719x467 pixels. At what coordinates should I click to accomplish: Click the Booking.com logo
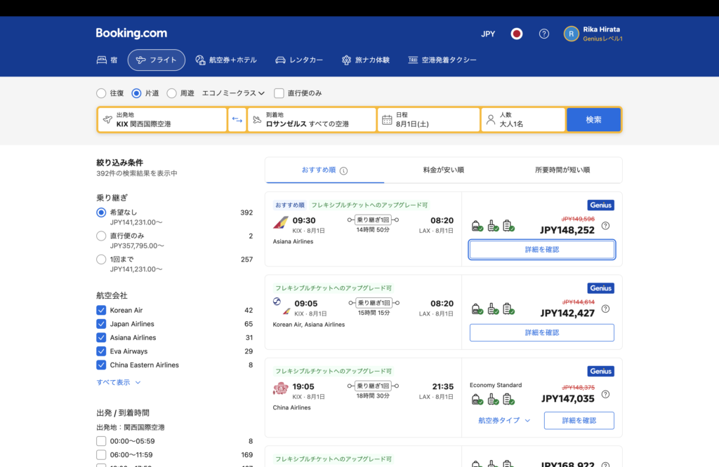click(x=131, y=34)
